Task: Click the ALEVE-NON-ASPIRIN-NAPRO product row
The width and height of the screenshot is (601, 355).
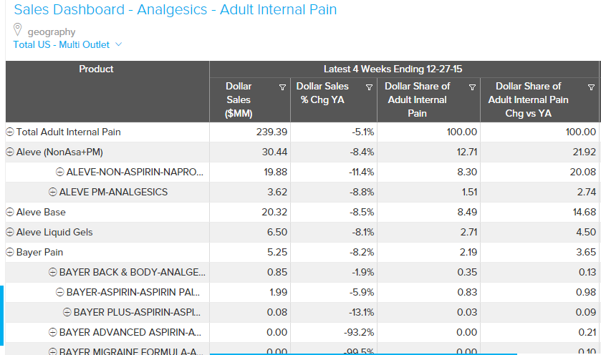Action: (135, 172)
